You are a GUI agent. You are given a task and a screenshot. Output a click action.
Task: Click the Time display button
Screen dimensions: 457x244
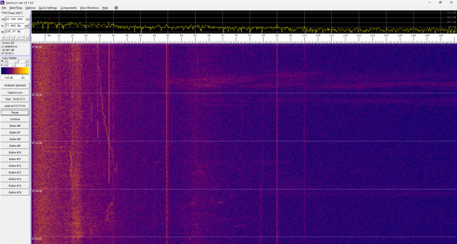[15, 99]
